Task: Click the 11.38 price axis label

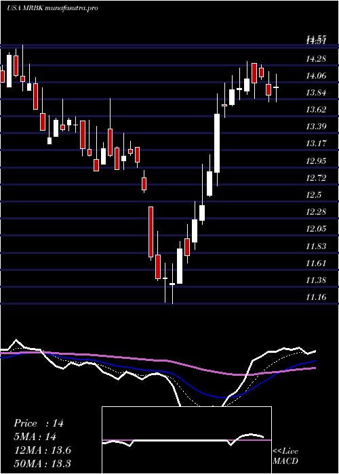Action: point(317,280)
